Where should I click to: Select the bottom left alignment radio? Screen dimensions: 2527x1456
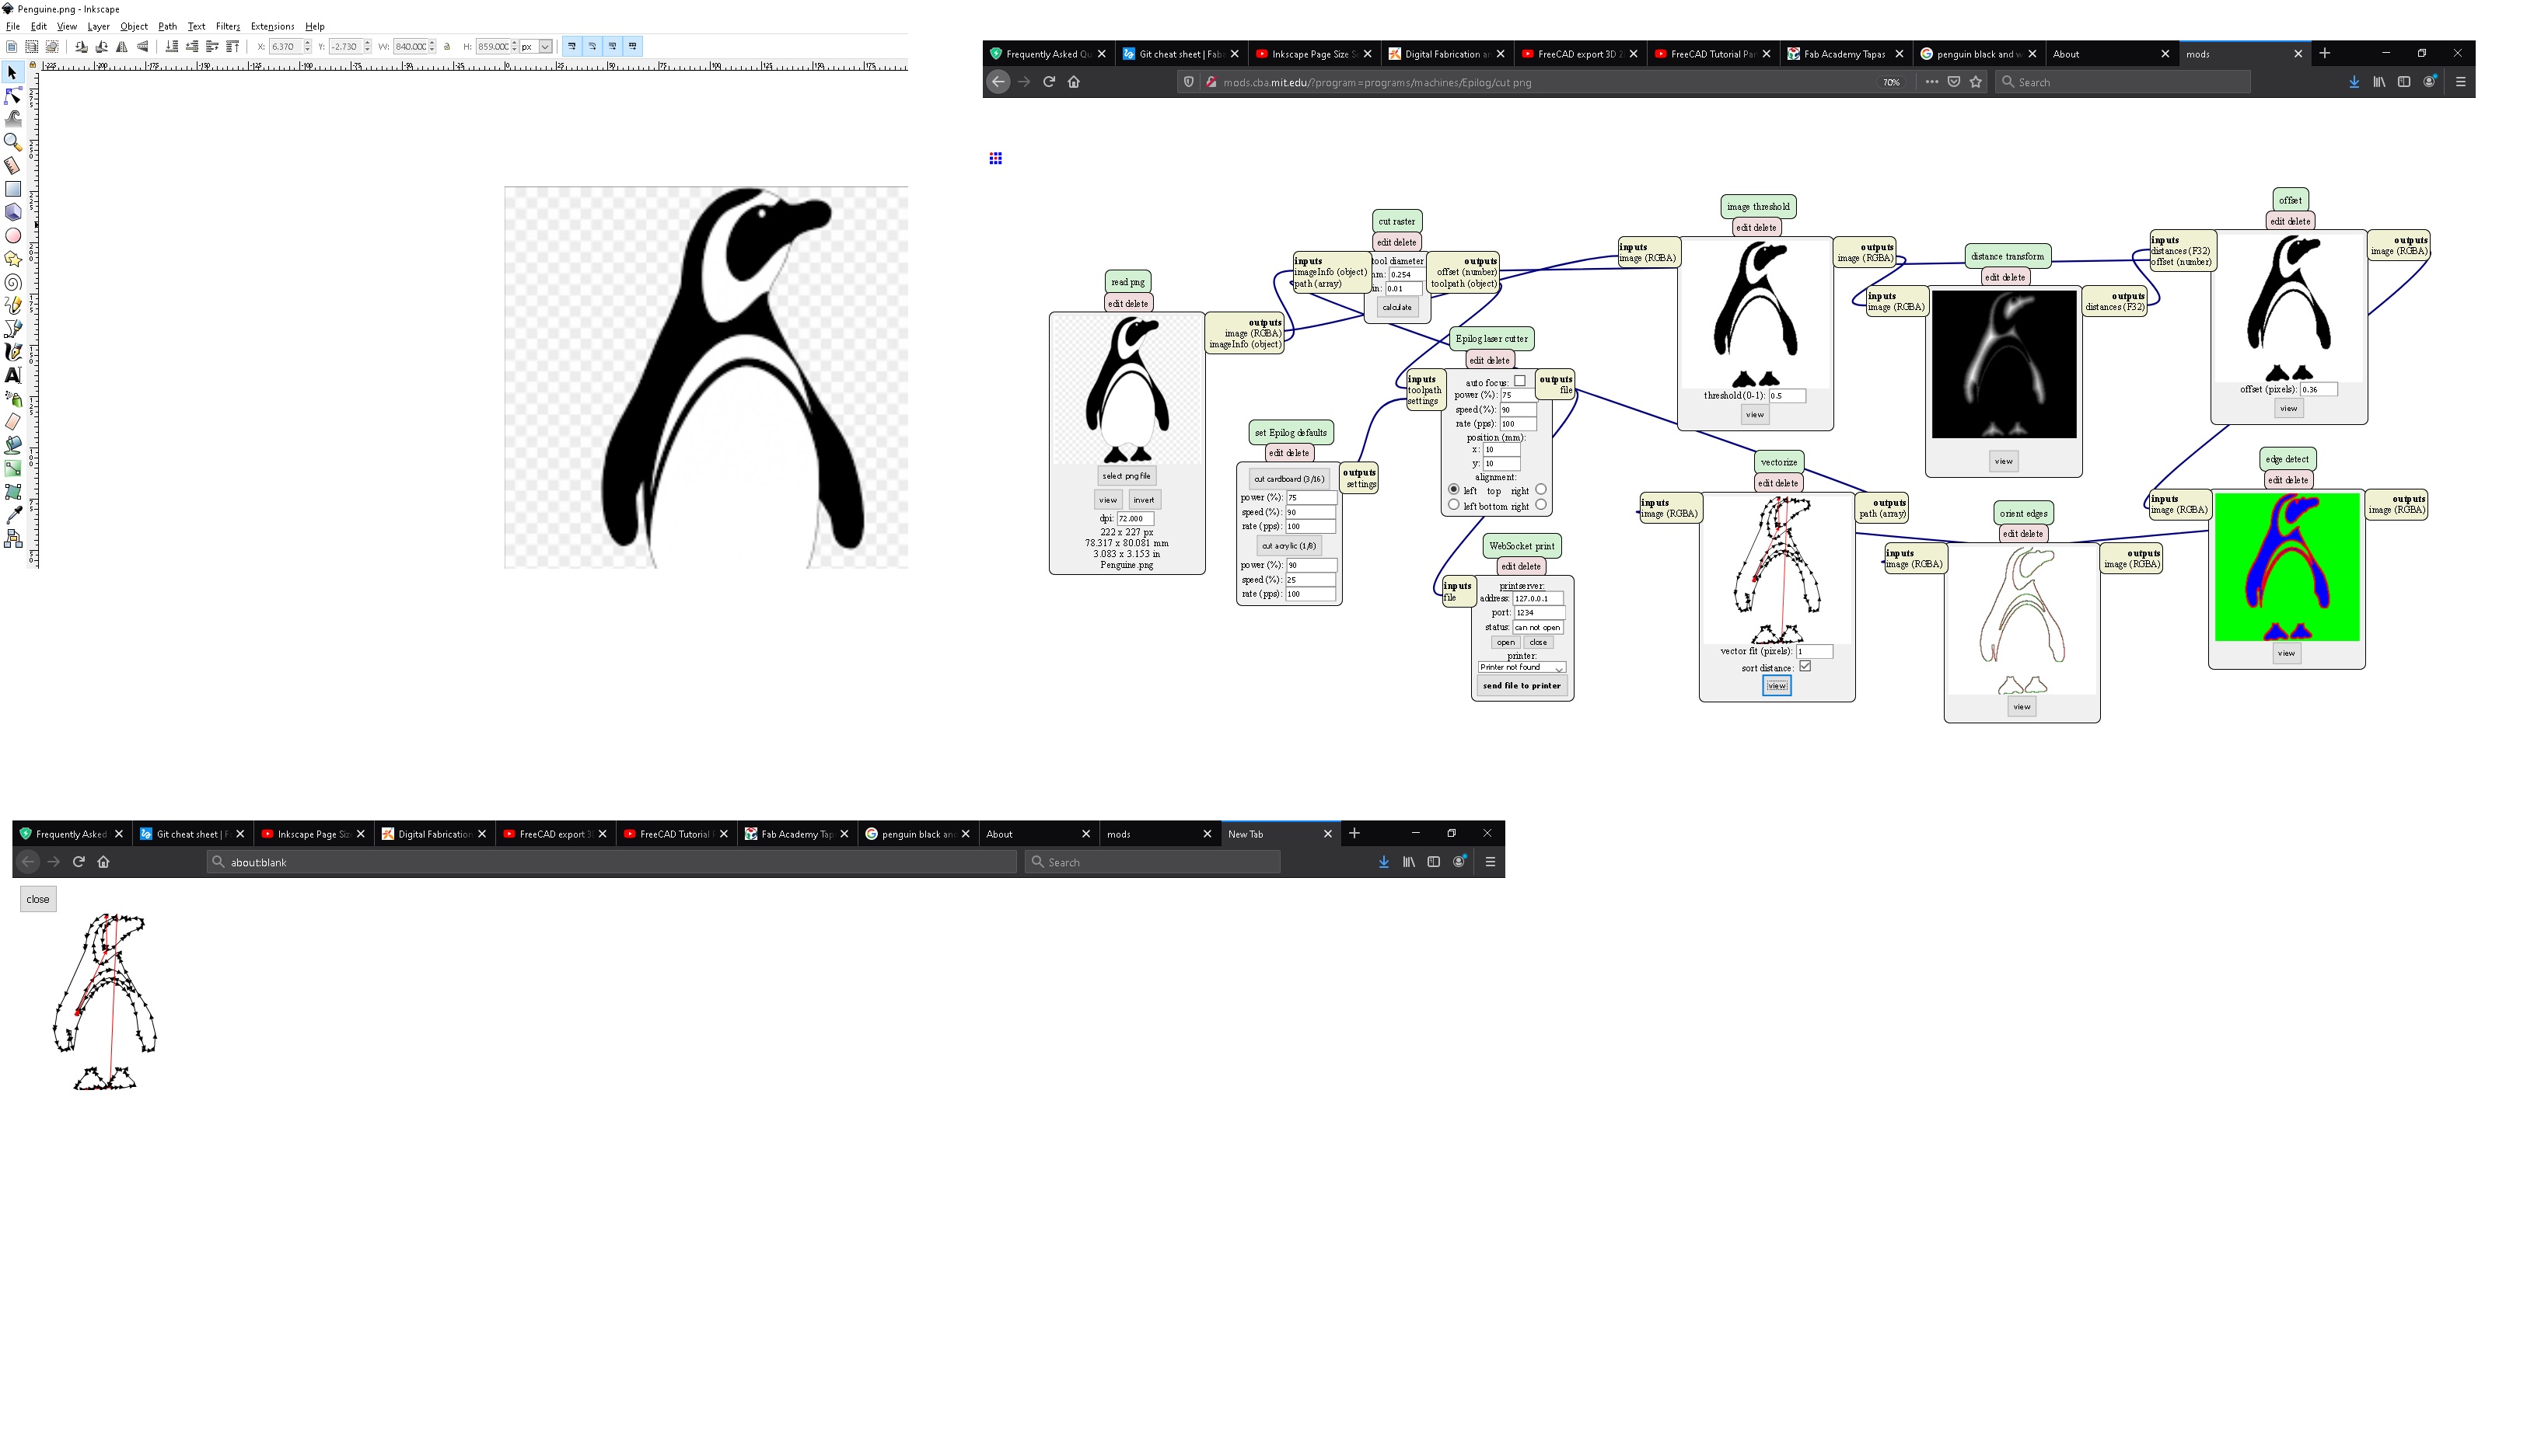tap(1453, 505)
